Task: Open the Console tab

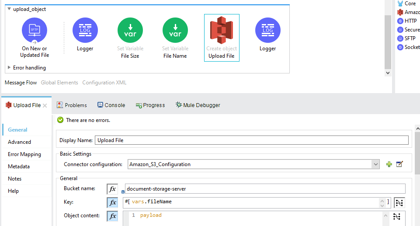Action: 111,105
